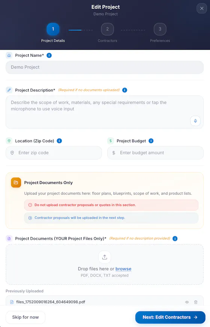The width and height of the screenshot is (210, 327).
Task: Click the Location Zip Code info icon
Action: pos(59,141)
